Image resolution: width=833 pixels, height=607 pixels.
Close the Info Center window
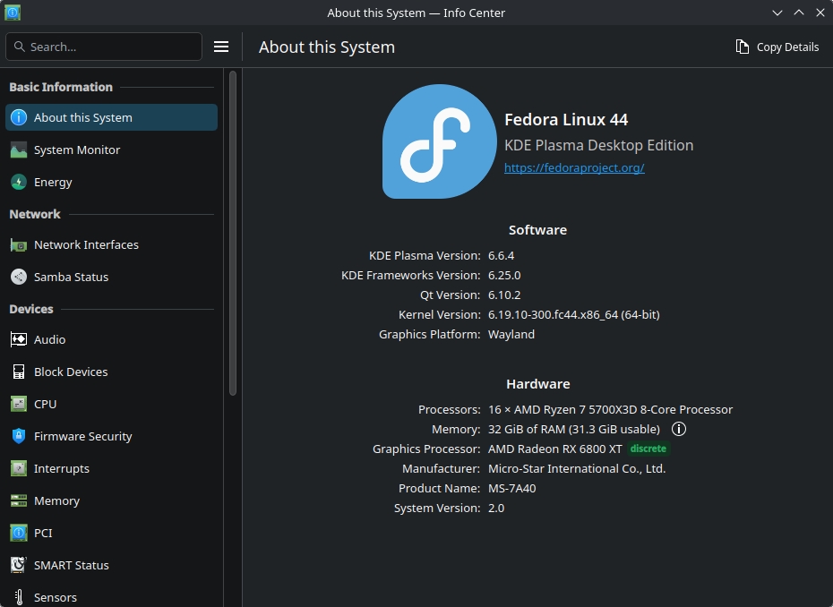click(x=820, y=13)
